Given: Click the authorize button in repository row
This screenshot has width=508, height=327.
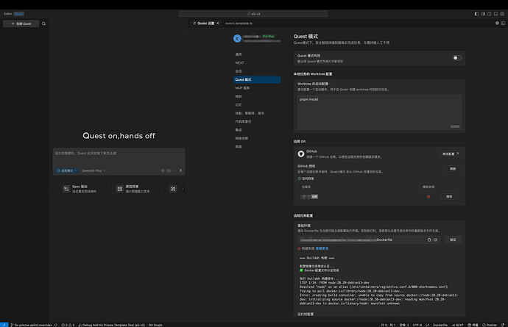Looking at the screenshot, I should 449,197.
